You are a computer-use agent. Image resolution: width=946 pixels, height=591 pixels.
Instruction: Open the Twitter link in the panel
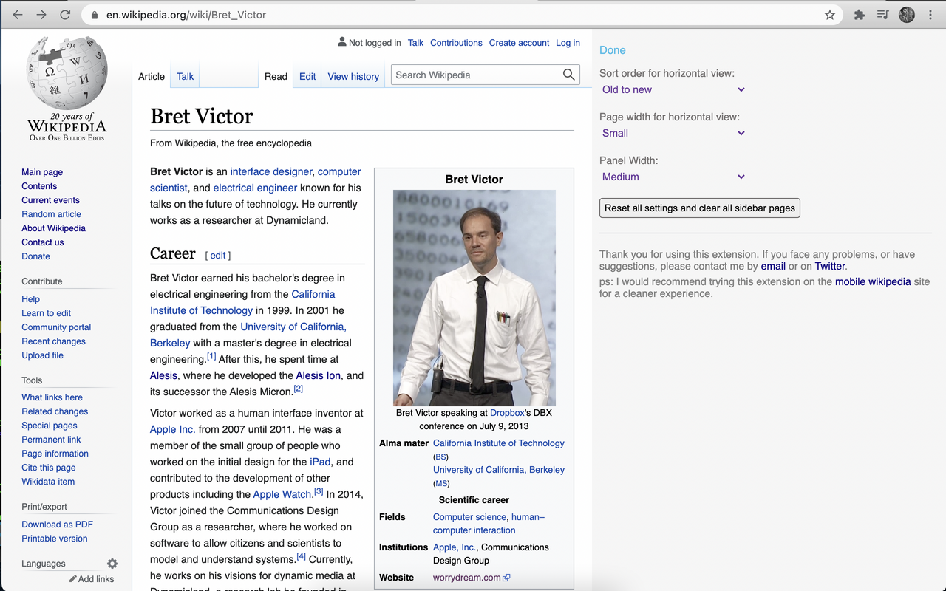pyautogui.click(x=830, y=266)
